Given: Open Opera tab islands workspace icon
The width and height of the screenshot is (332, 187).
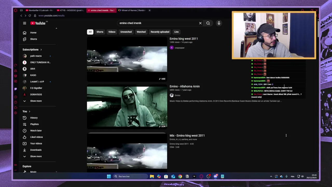Looking at the screenshot, I should 21,10.
